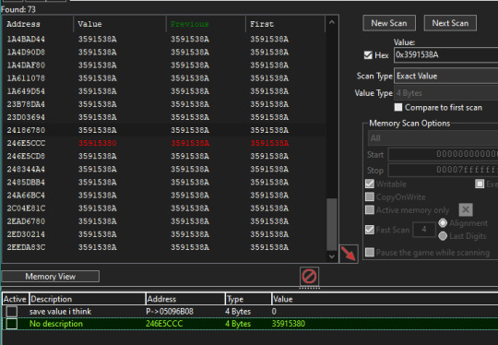Toggle the Writable checkbox
This screenshot has height=345, width=498.
[370, 184]
